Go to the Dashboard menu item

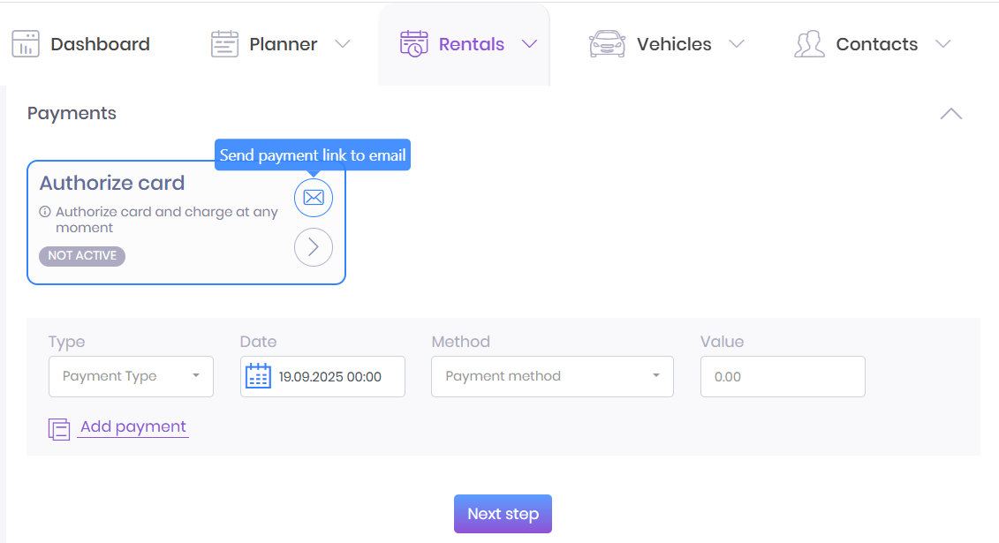[x=100, y=44]
